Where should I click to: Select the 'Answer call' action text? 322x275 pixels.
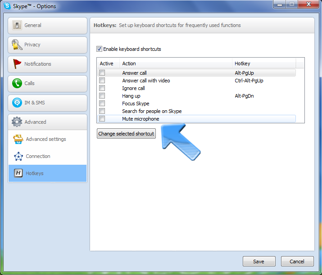[x=134, y=73]
